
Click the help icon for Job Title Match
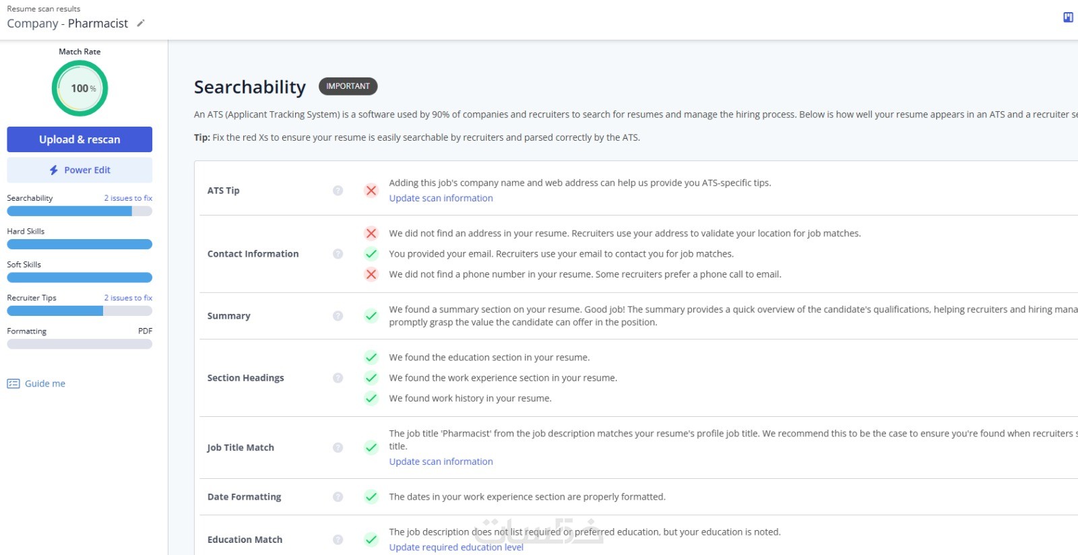point(338,448)
